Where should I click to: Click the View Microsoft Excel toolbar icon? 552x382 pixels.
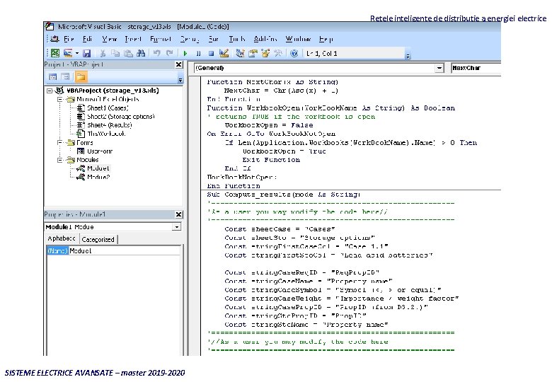pos(55,53)
